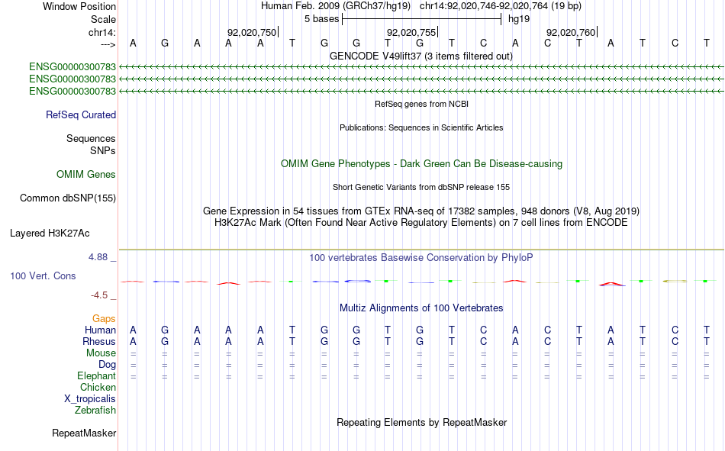Click the Layered H3K27Ac track label
The image size is (725, 451).
[x=50, y=234]
